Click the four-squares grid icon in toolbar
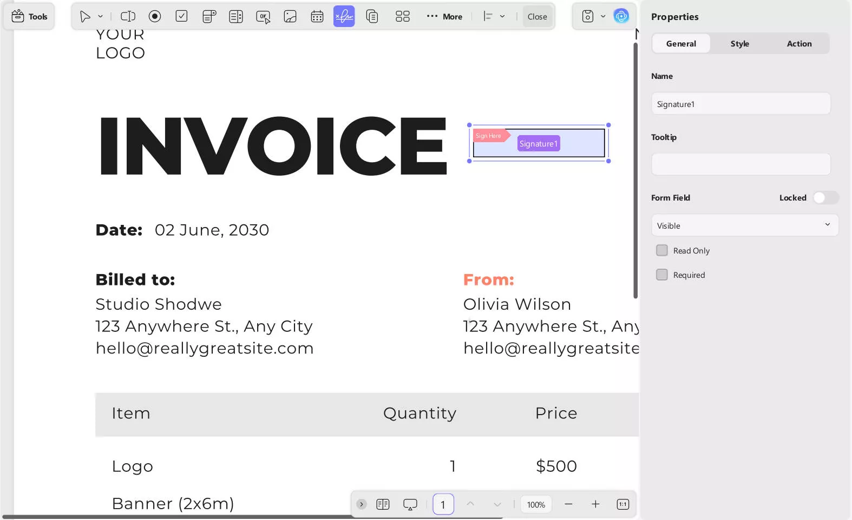Image resolution: width=852 pixels, height=520 pixels. [403, 17]
